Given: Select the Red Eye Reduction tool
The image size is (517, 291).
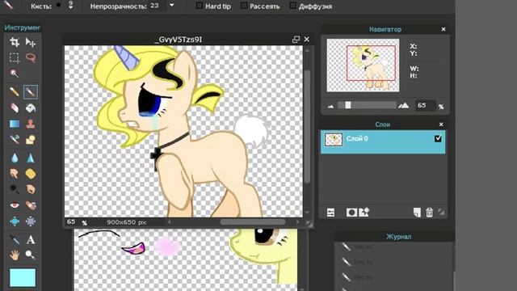Looking at the screenshot, I should [x=15, y=205].
